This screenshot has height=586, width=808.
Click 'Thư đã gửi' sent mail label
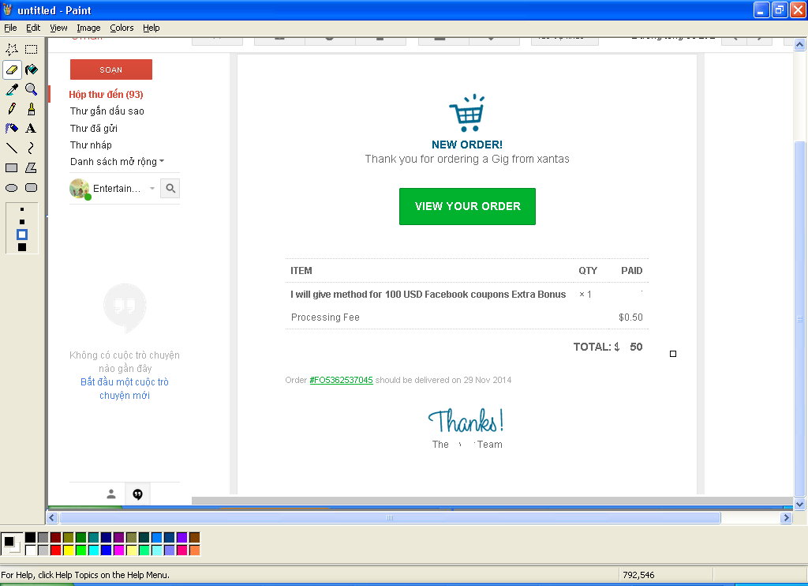click(94, 128)
